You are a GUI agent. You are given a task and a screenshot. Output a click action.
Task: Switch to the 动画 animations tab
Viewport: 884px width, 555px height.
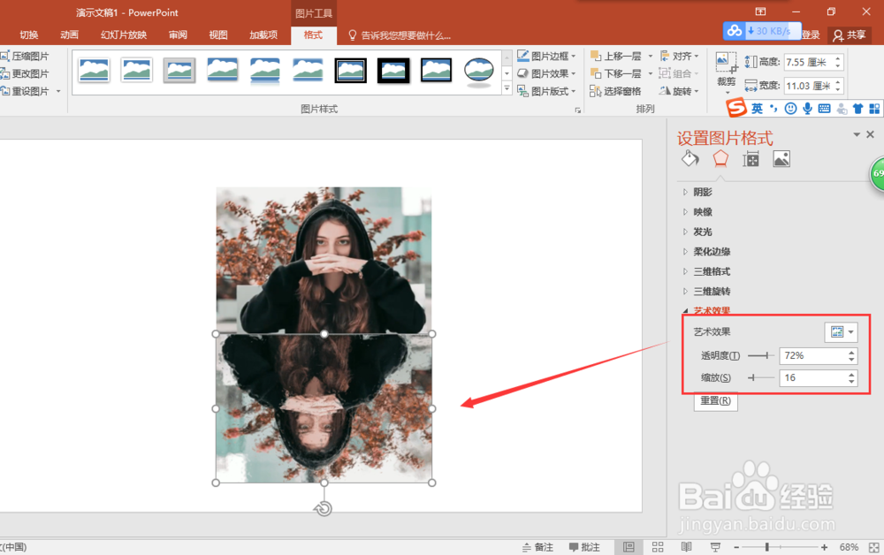69,35
